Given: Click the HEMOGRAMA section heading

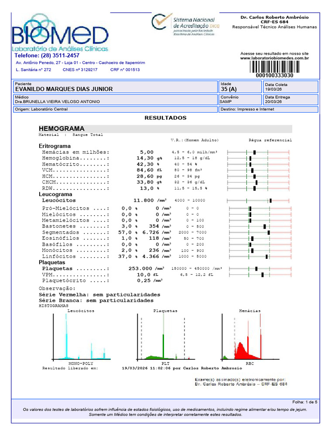Looking at the screenshot, I should click(62, 129).
